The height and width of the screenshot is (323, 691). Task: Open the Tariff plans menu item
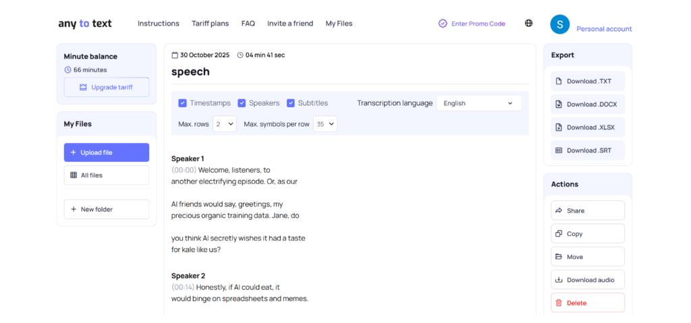point(210,24)
